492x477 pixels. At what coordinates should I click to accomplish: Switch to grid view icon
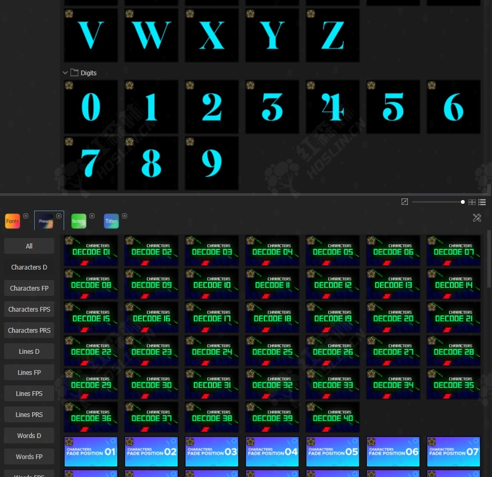[x=471, y=202]
